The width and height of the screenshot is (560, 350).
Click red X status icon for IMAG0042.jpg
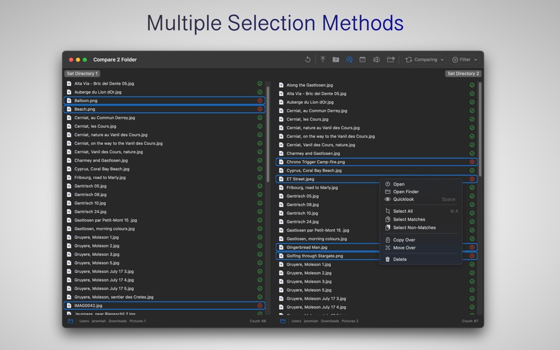[260, 306]
